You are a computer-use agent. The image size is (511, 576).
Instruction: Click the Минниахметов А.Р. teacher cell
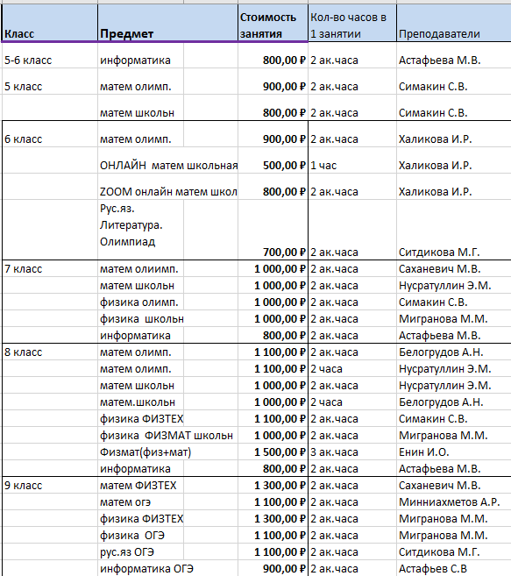pyautogui.click(x=454, y=501)
